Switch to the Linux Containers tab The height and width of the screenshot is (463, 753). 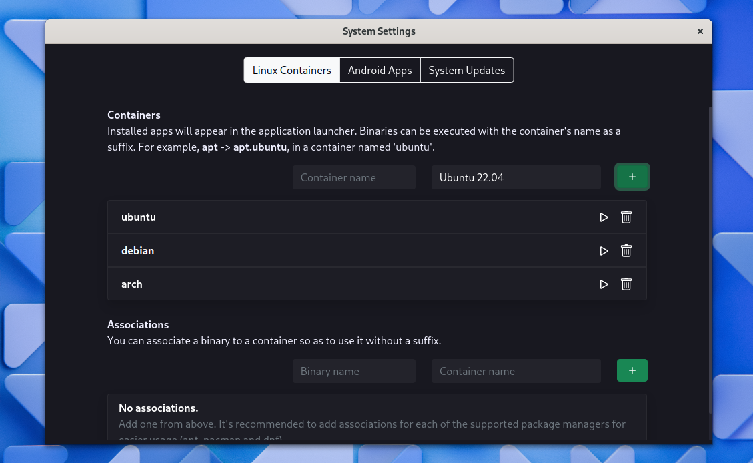tap(292, 70)
